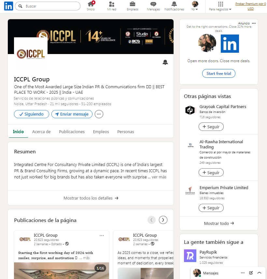
Task: Switch to Acerca de tab
Action: tap(41, 132)
